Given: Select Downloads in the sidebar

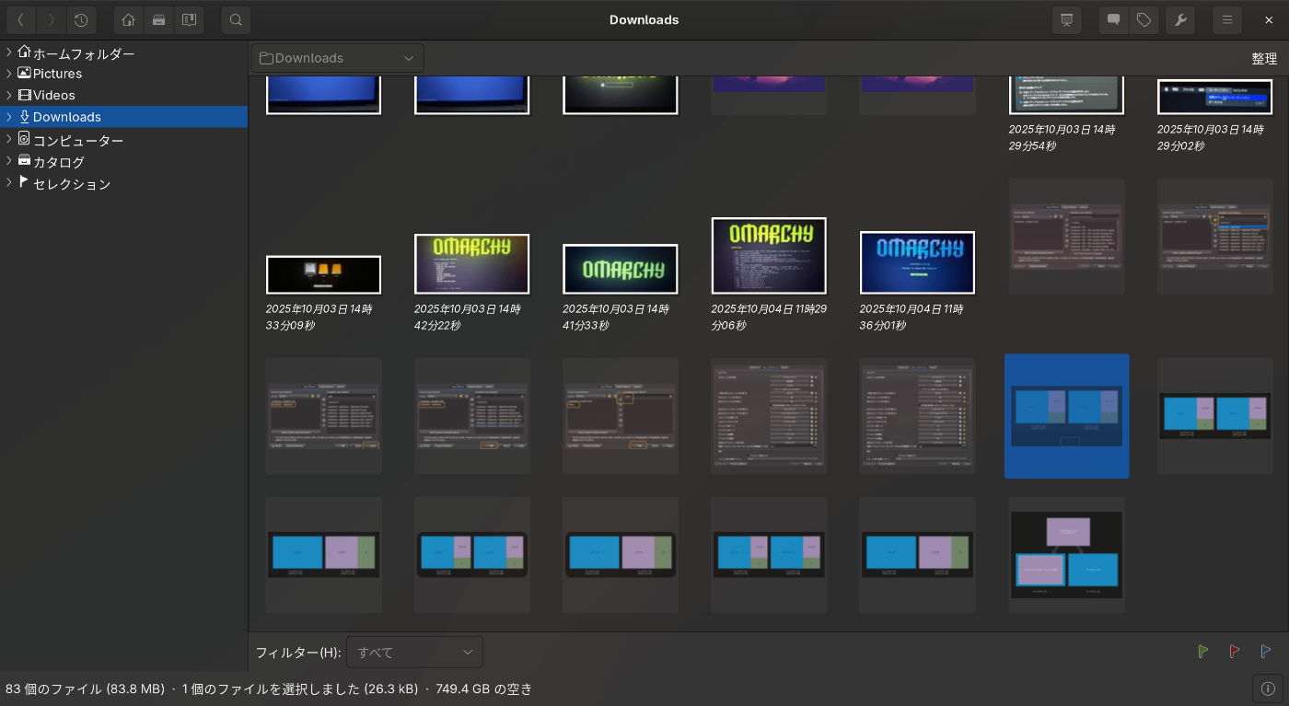Looking at the screenshot, I should [x=67, y=117].
